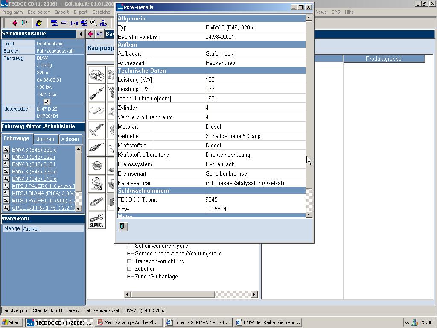Select the suspension strut assembly group icon
437x328 pixels.
click(x=96, y=129)
